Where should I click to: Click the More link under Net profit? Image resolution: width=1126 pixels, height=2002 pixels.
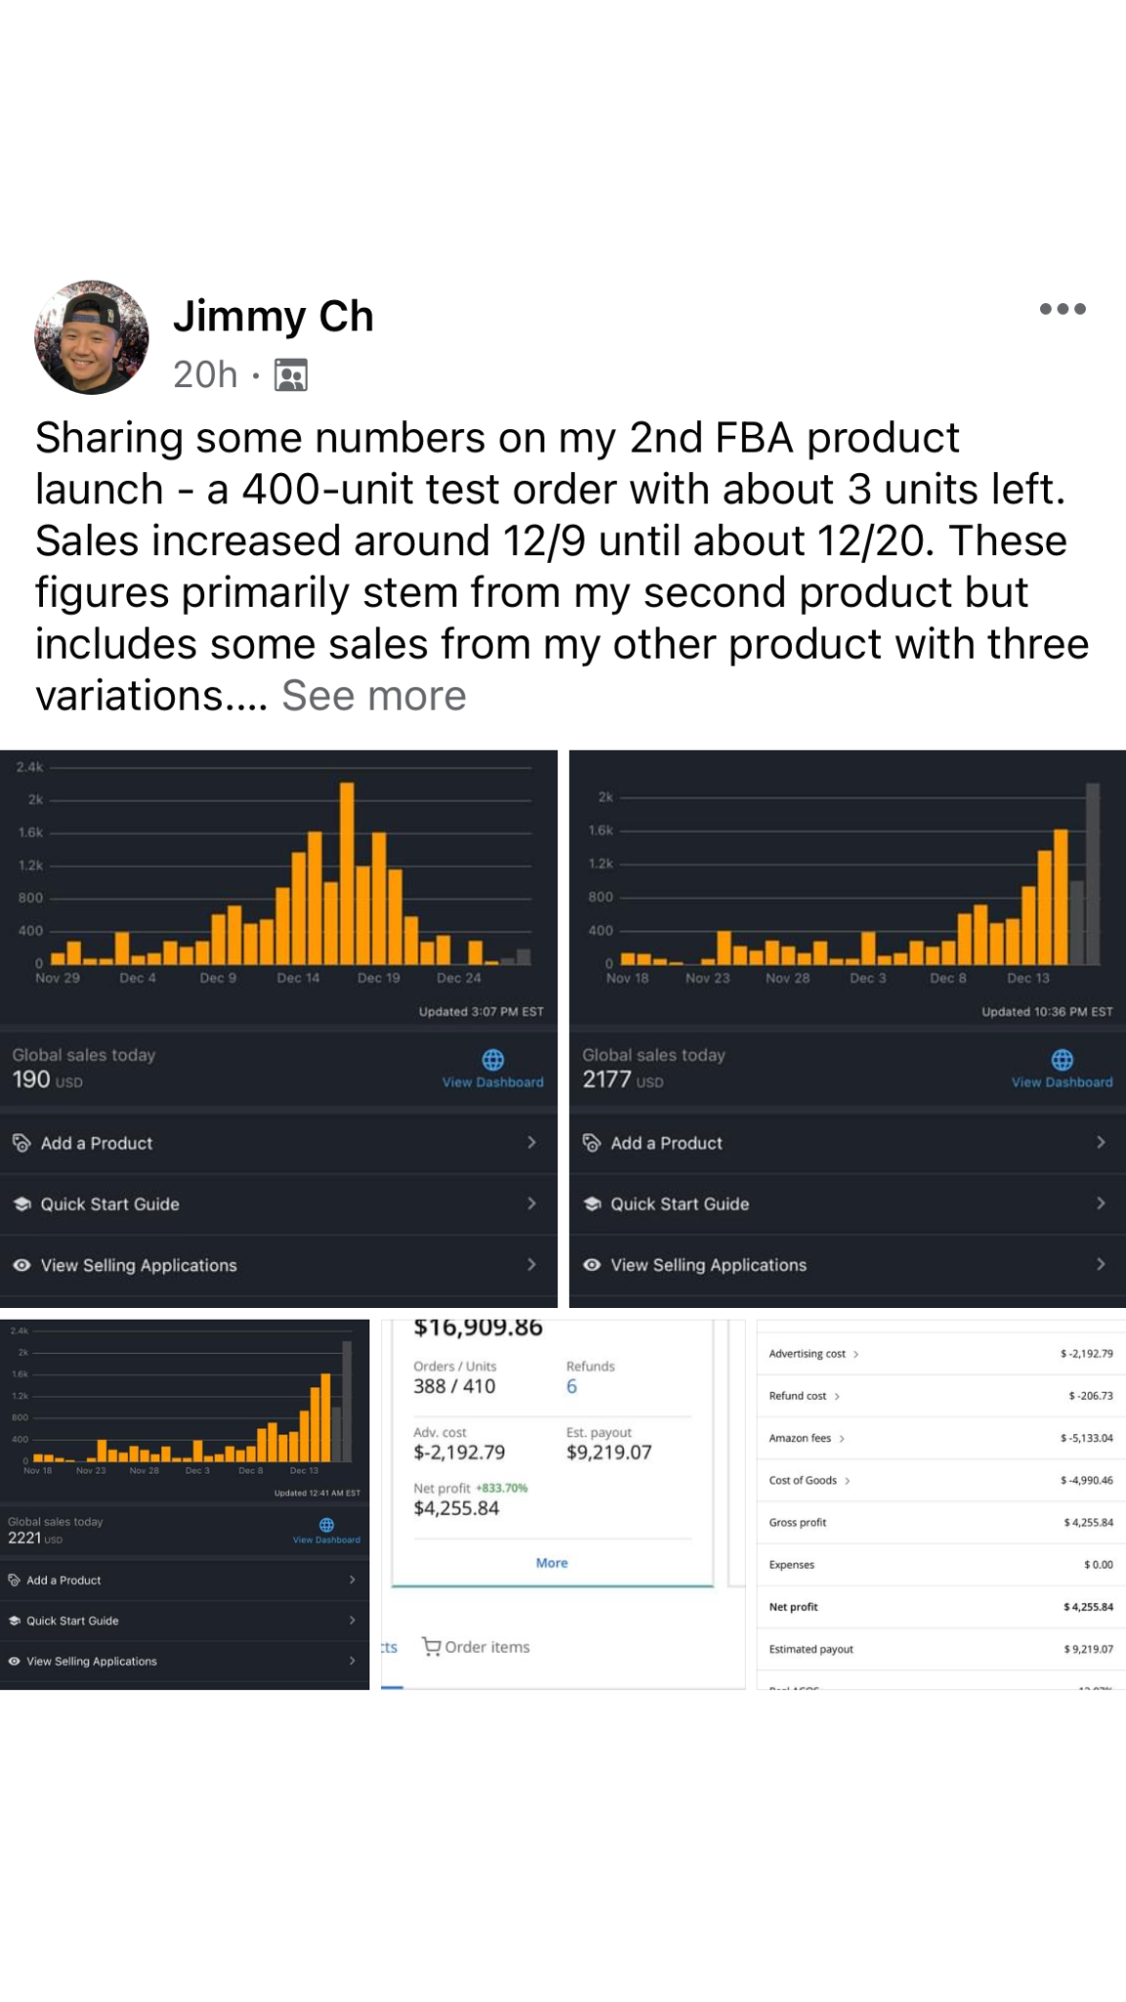pos(551,1563)
